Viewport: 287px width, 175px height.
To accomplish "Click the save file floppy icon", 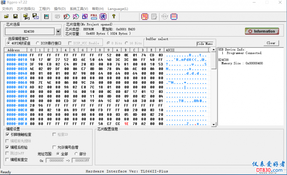I will click(15, 16).
